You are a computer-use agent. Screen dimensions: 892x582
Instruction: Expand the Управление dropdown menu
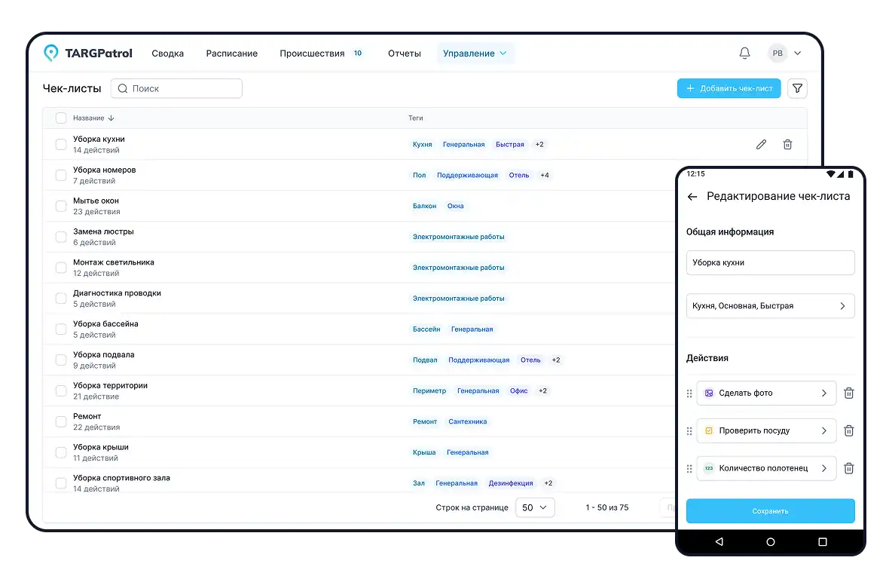coord(475,53)
